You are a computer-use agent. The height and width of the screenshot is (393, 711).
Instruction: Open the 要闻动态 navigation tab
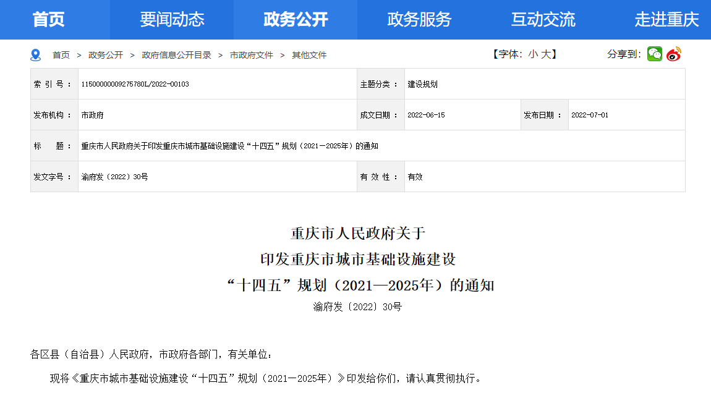172,20
